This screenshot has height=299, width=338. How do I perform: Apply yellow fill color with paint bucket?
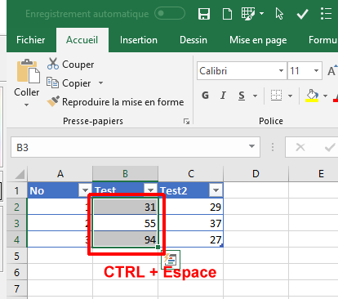[x=312, y=96]
